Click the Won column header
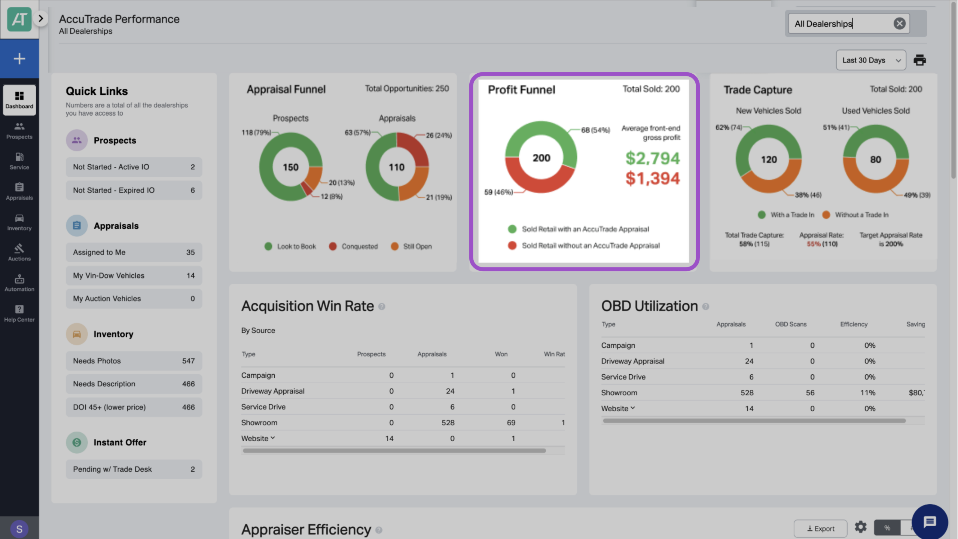This screenshot has width=958, height=539. point(501,354)
